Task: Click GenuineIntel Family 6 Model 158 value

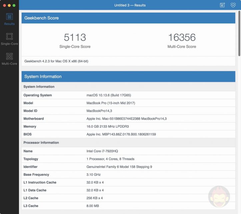Action: click(119, 167)
